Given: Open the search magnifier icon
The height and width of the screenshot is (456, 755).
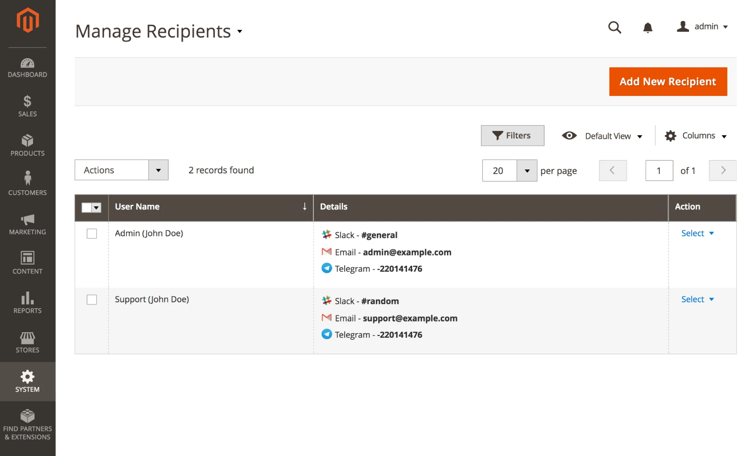Looking at the screenshot, I should 615,27.
